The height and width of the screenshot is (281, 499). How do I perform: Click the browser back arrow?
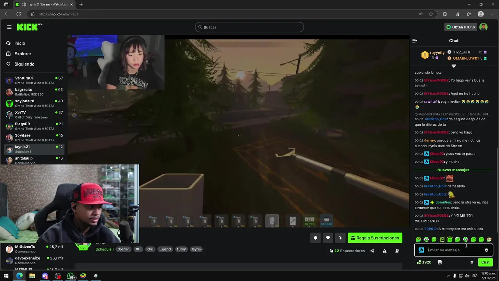[x=7, y=14]
